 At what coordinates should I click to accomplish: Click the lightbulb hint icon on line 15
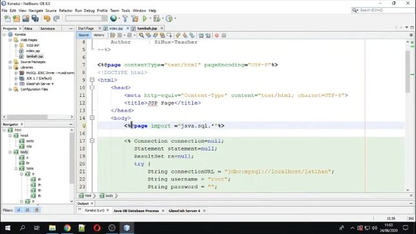84,125
